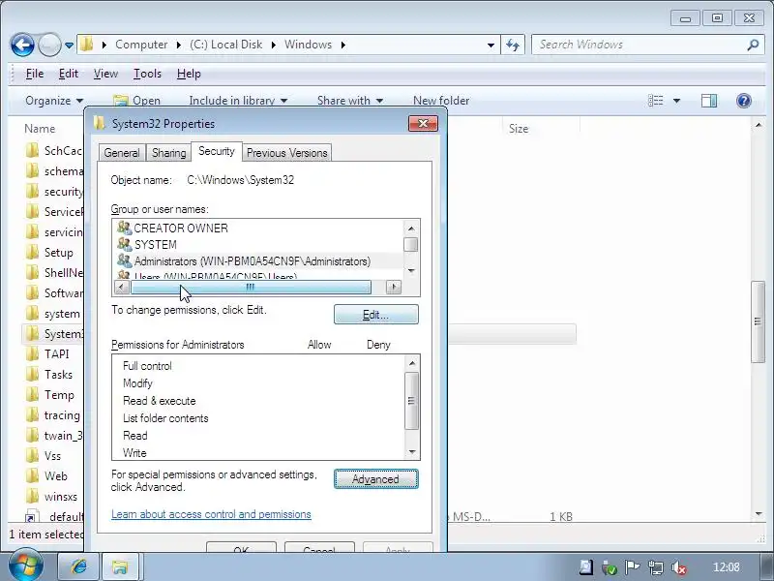Click permissions list scrollbar thumb

click(411, 401)
